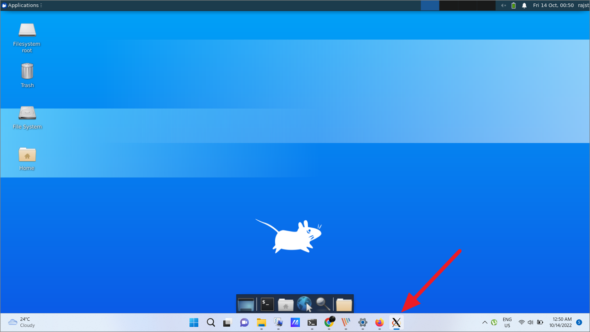This screenshot has height=332, width=590.
Task: Click the computer management taskbar icon
Action: [278, 323]
